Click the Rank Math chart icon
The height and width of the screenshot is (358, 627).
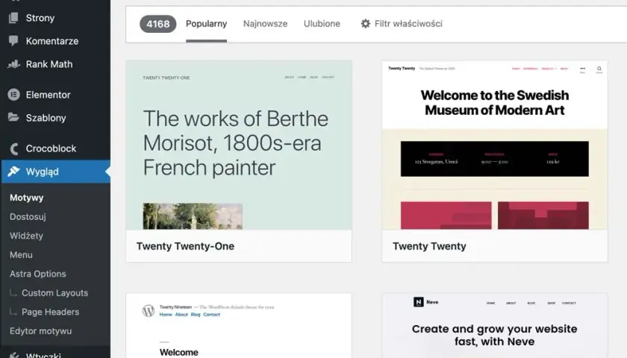13,64
